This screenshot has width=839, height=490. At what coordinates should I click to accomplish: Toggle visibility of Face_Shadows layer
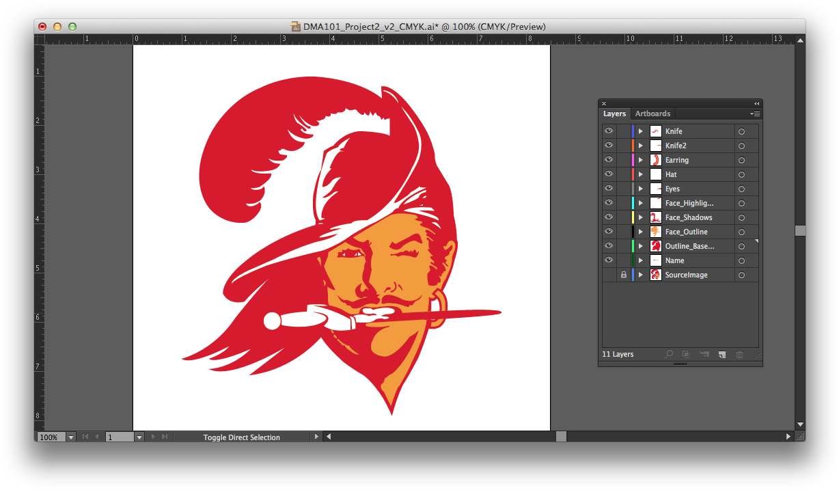pyautogui.click(x=608, y=217)
